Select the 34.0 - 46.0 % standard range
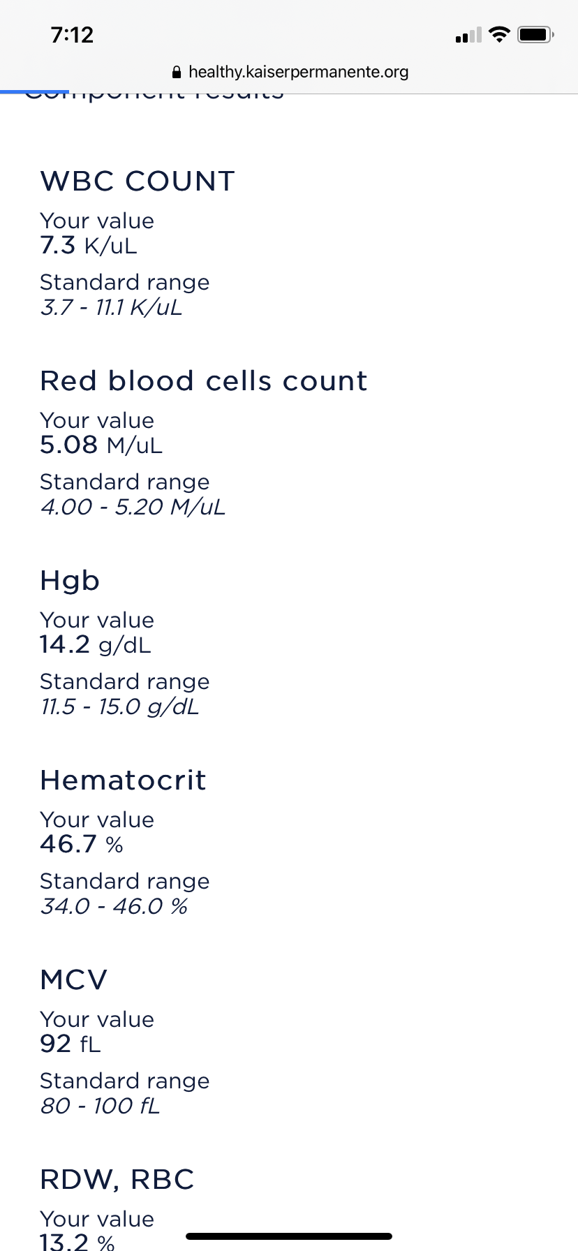The width and height of the screenshot is (578, 1251). tap(114, 906)
